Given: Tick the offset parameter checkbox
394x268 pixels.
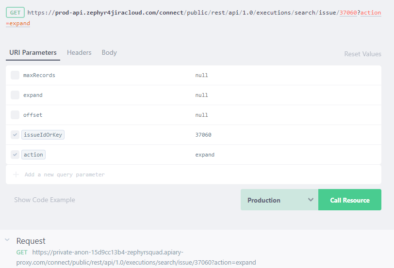Looking at the screenshot, I should pyautogui.click(x=15, y=115).
